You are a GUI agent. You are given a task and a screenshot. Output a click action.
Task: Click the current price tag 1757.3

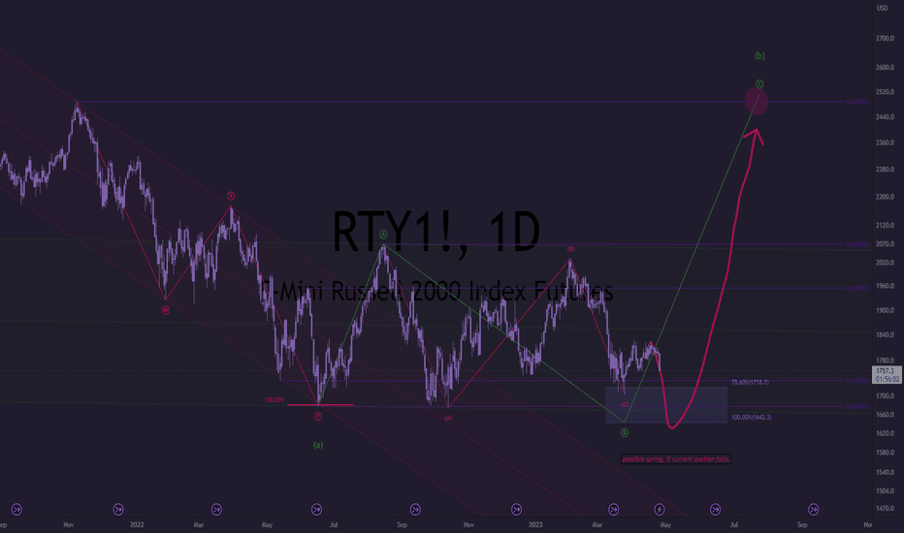(x=887, y=374)
